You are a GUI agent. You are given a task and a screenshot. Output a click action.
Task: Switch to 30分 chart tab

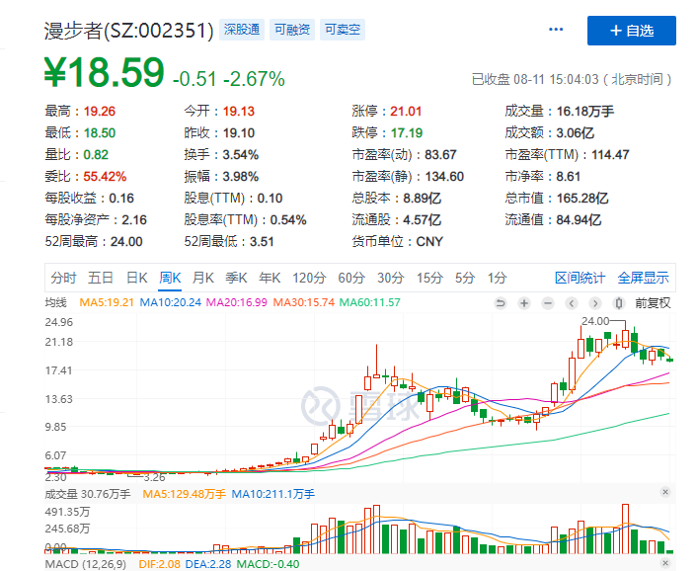coord(390,278)
